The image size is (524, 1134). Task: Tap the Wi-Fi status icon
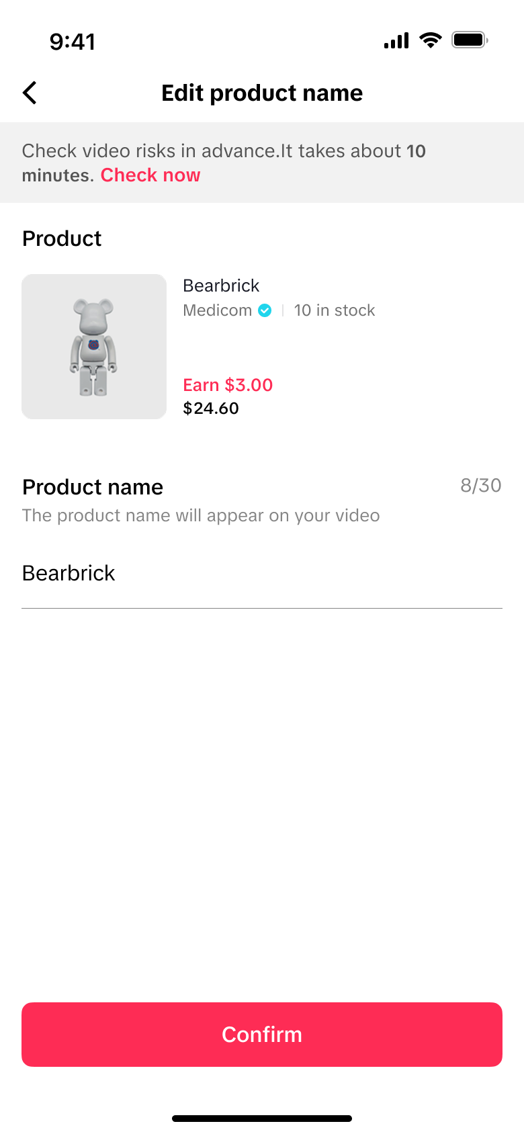tap(430, 40)
